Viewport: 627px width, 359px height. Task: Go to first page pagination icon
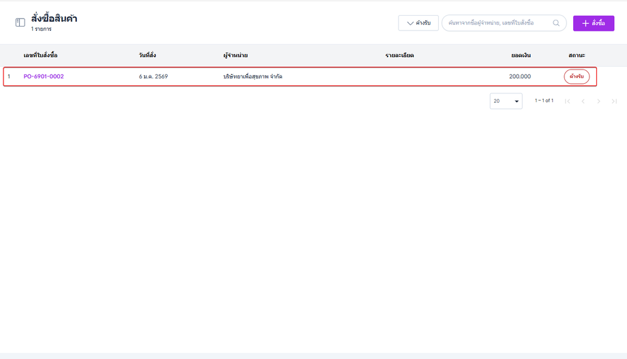[568, 101]
